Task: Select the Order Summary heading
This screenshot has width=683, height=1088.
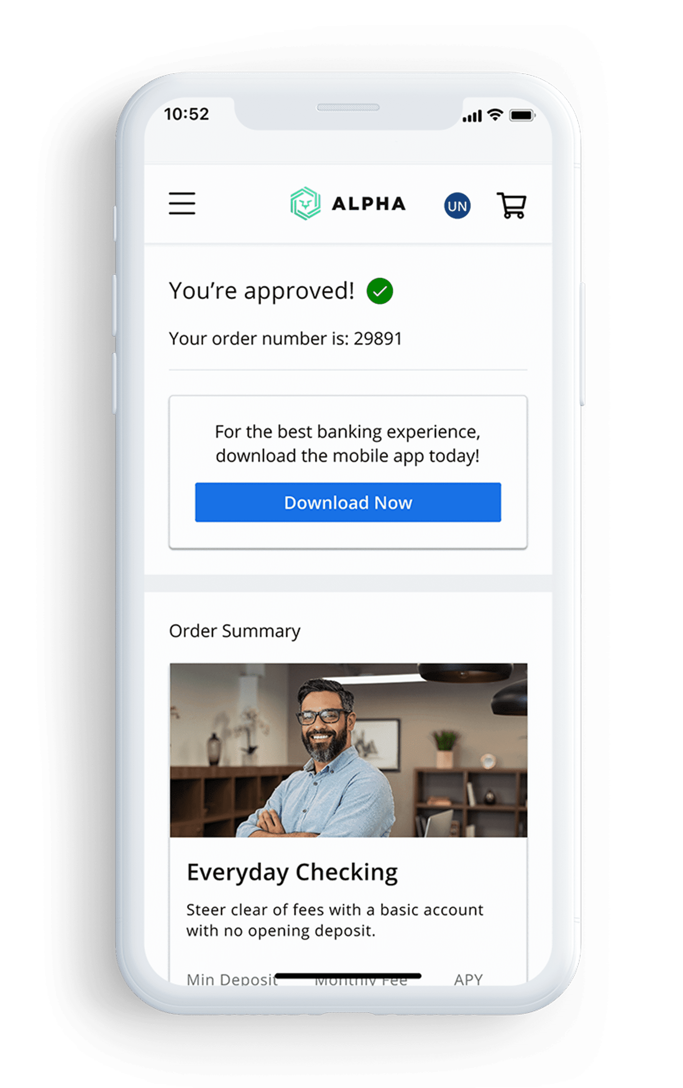Action: click(235, 631)
